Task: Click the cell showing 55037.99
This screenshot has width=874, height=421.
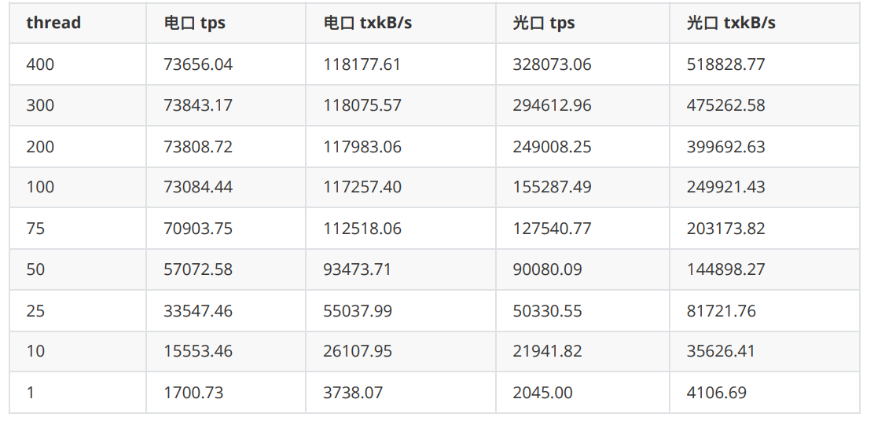Action: [x=357, y=311]
